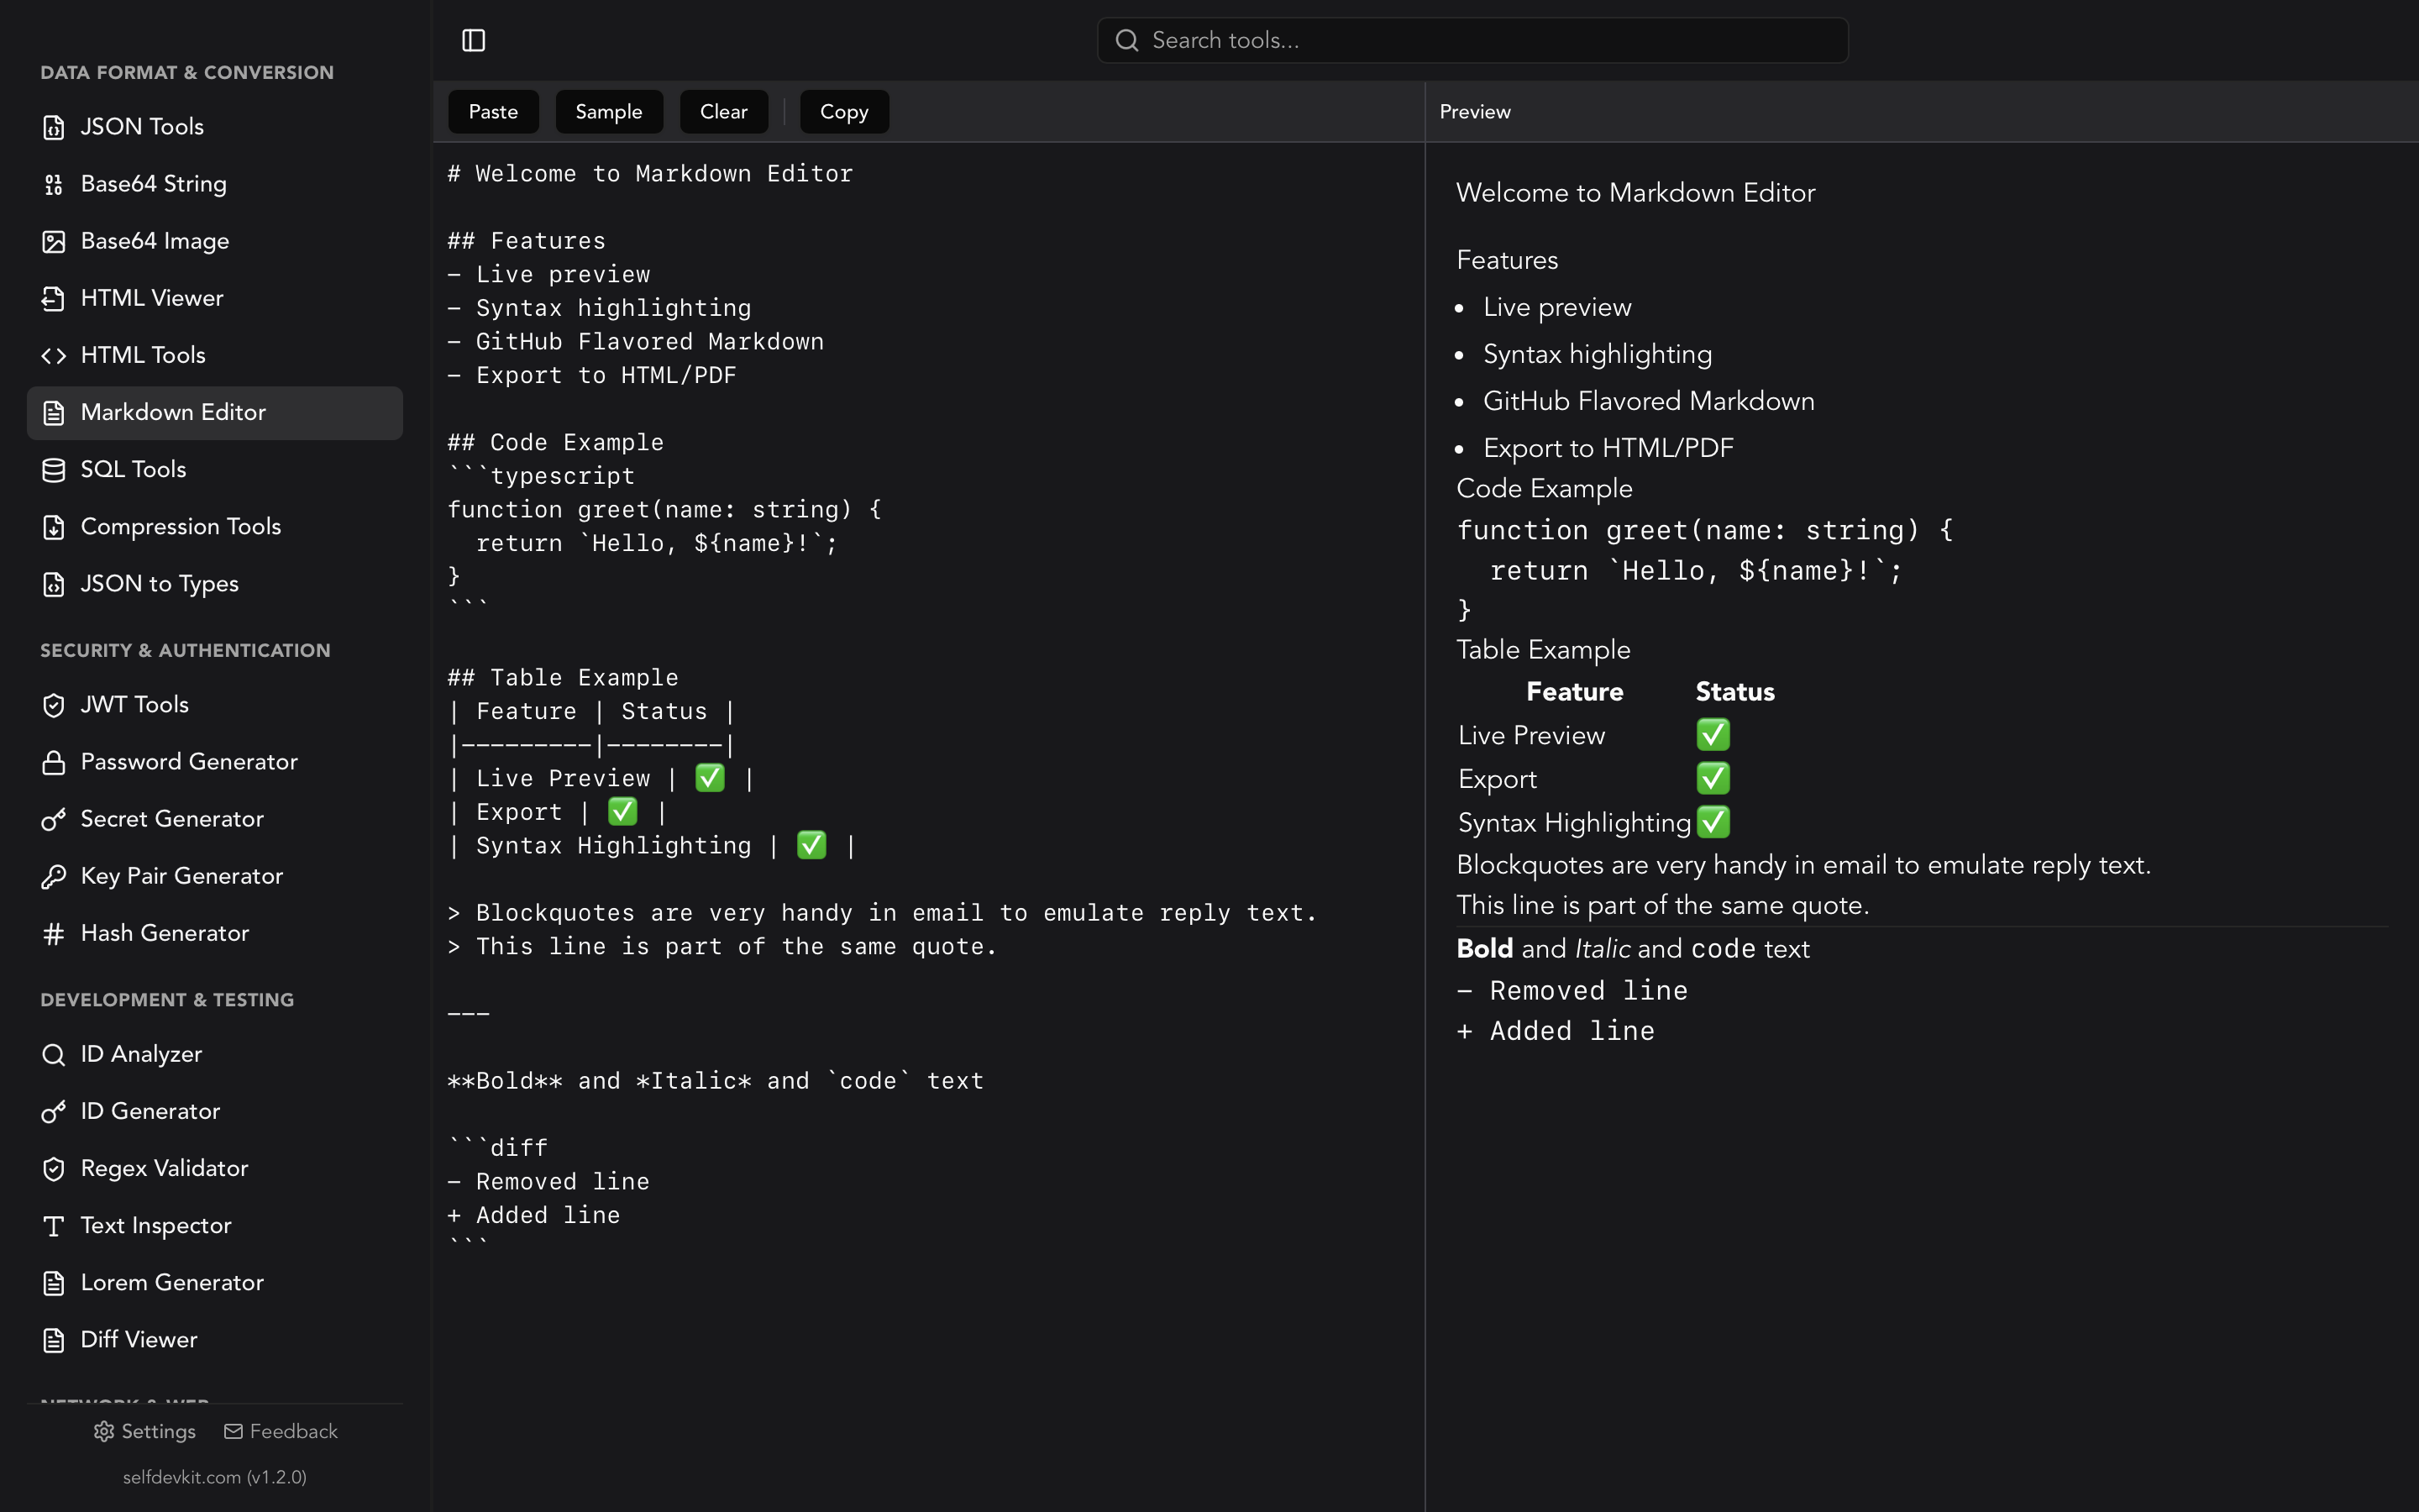Click the Markdown Editor document icon
The width and height of the screenshot is (2419, 1512).
pyautogui.click(x=54, y=412)
